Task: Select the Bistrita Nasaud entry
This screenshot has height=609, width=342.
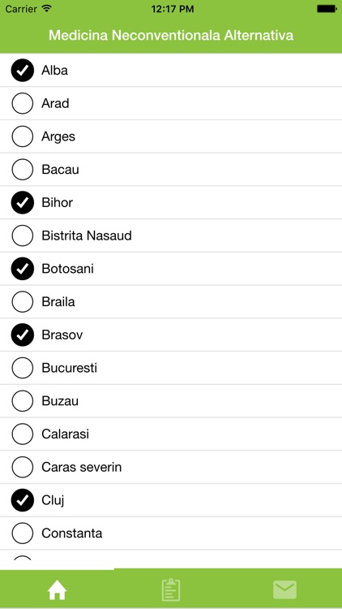Action: pyautogui.click(x=171, y=235)
